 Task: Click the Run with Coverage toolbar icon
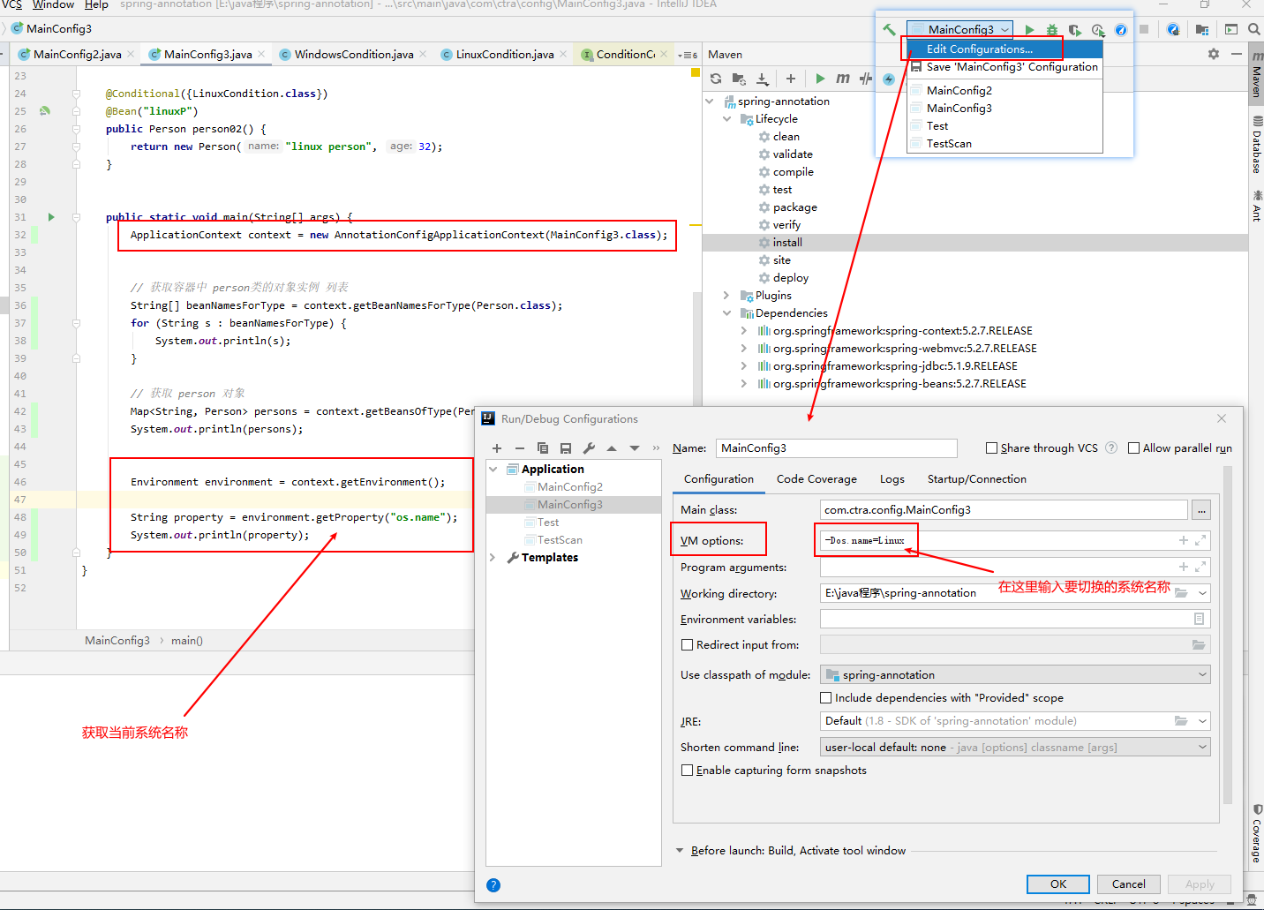pyautogui.click(x=1075, y=29)
